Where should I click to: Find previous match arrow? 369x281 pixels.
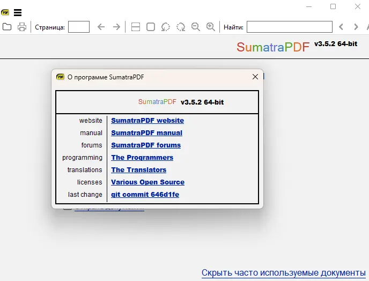coord(341,27)
